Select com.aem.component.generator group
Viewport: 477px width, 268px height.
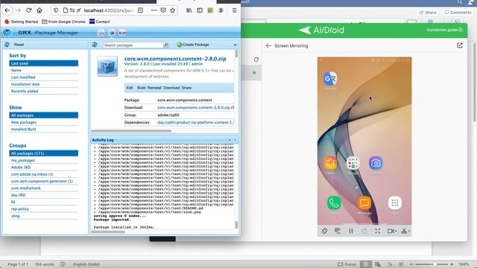[43, 181]
